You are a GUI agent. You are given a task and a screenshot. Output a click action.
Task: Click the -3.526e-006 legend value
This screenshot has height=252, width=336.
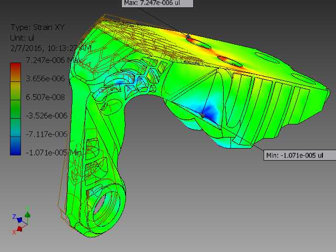47,115
